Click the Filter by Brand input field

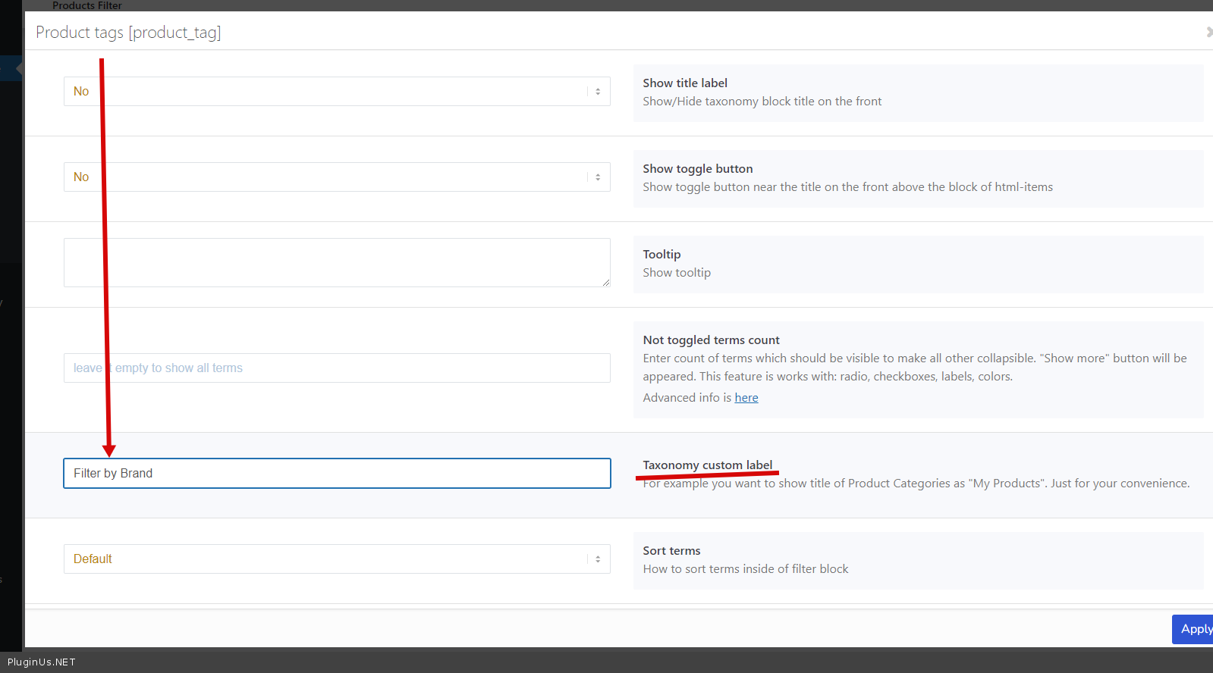tap(337, 474)
